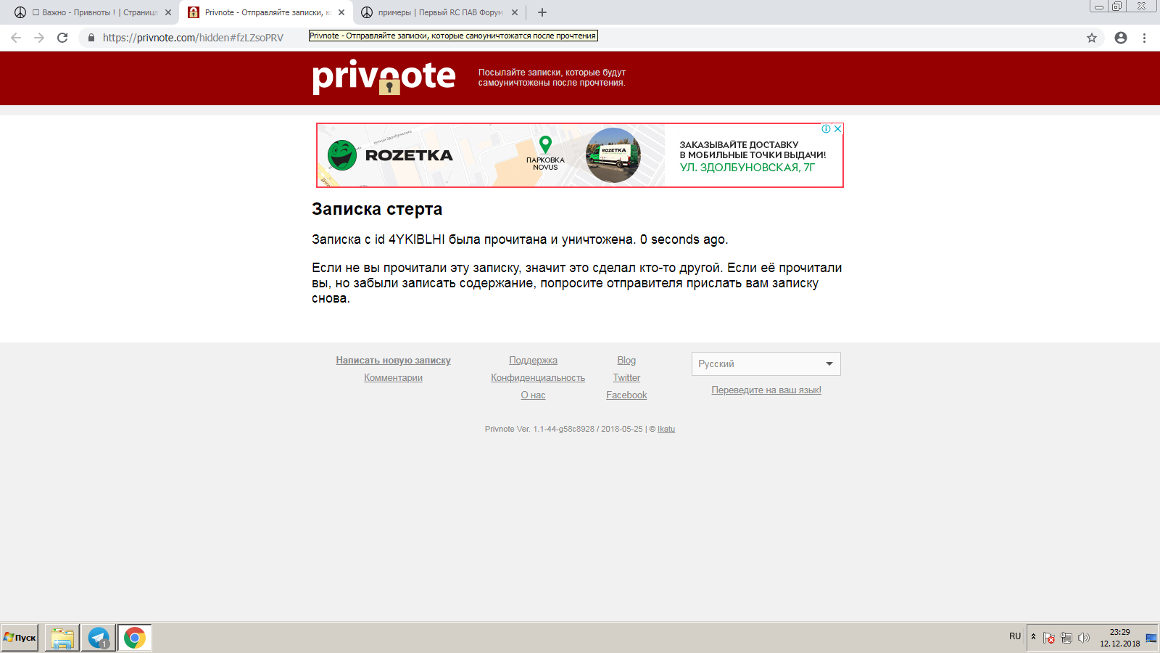Click the padlock site info icon

[x=91, y=38]
